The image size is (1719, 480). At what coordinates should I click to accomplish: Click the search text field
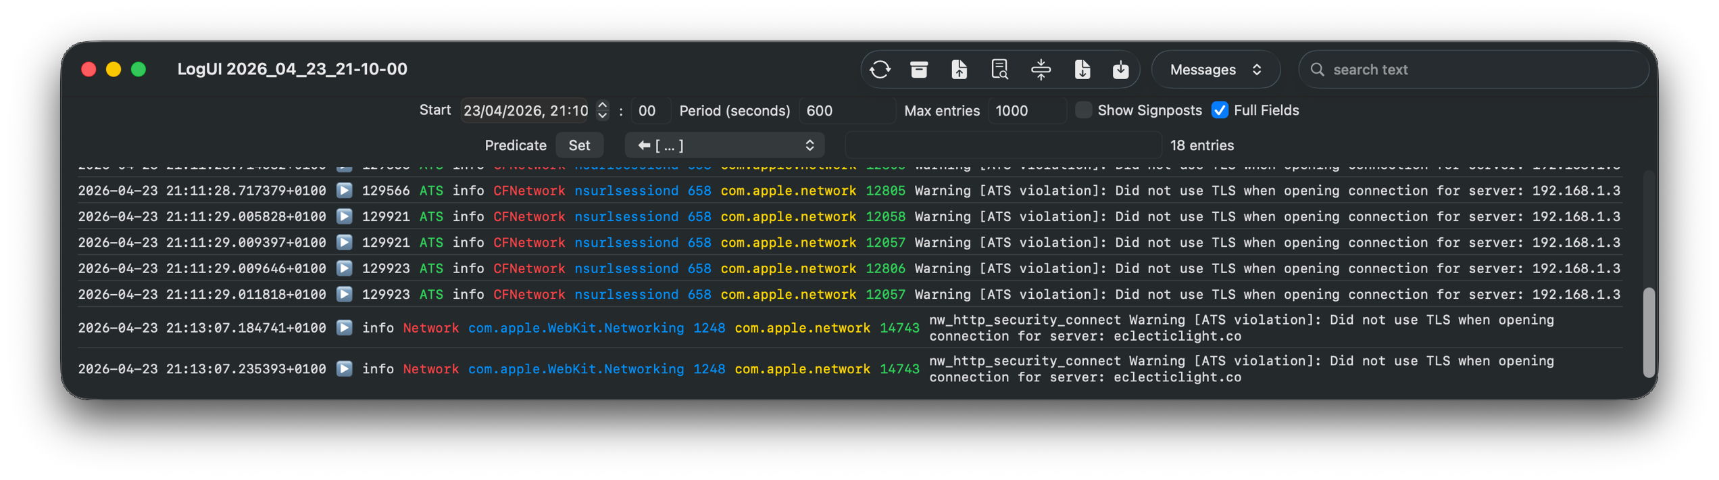(1480, 70)
